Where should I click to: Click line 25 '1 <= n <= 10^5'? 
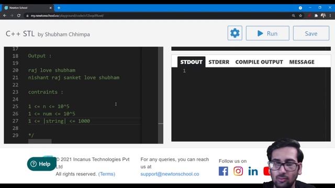(49, 107)
